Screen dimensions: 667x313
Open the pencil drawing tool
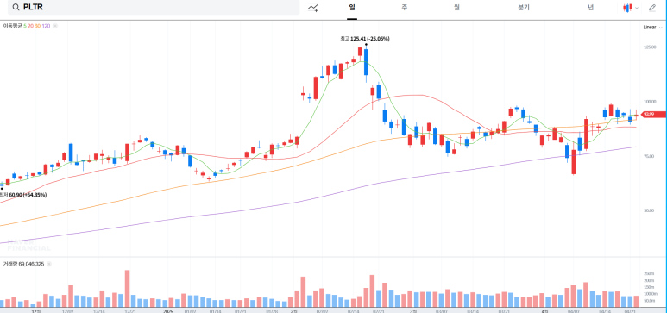652,7
